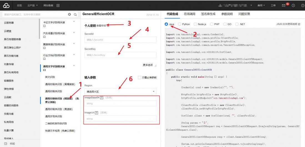Screen dimensions: 305x147
Task: Enable the 只看必填参数 checkbox
Action: point(139,78)
